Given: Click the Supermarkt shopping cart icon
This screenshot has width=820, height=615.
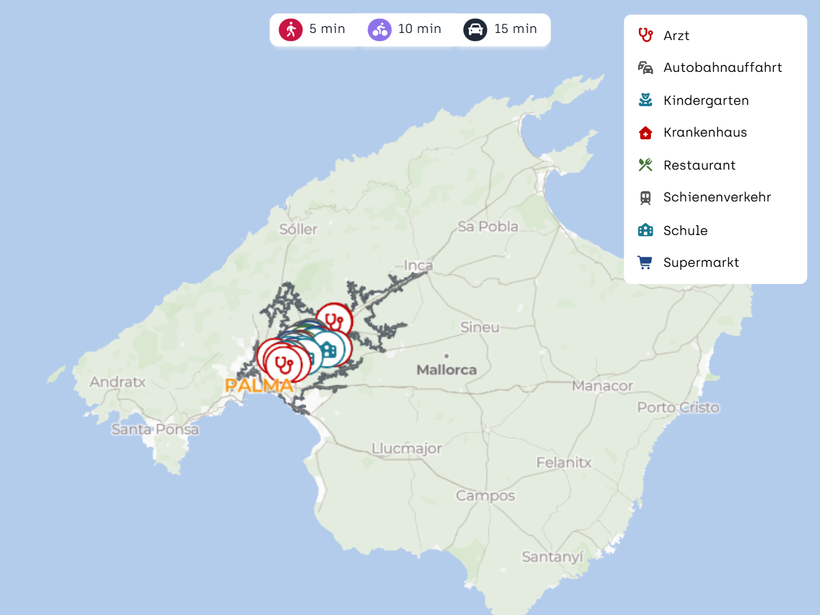Looking at the screenshot, I should coord(646,263).
